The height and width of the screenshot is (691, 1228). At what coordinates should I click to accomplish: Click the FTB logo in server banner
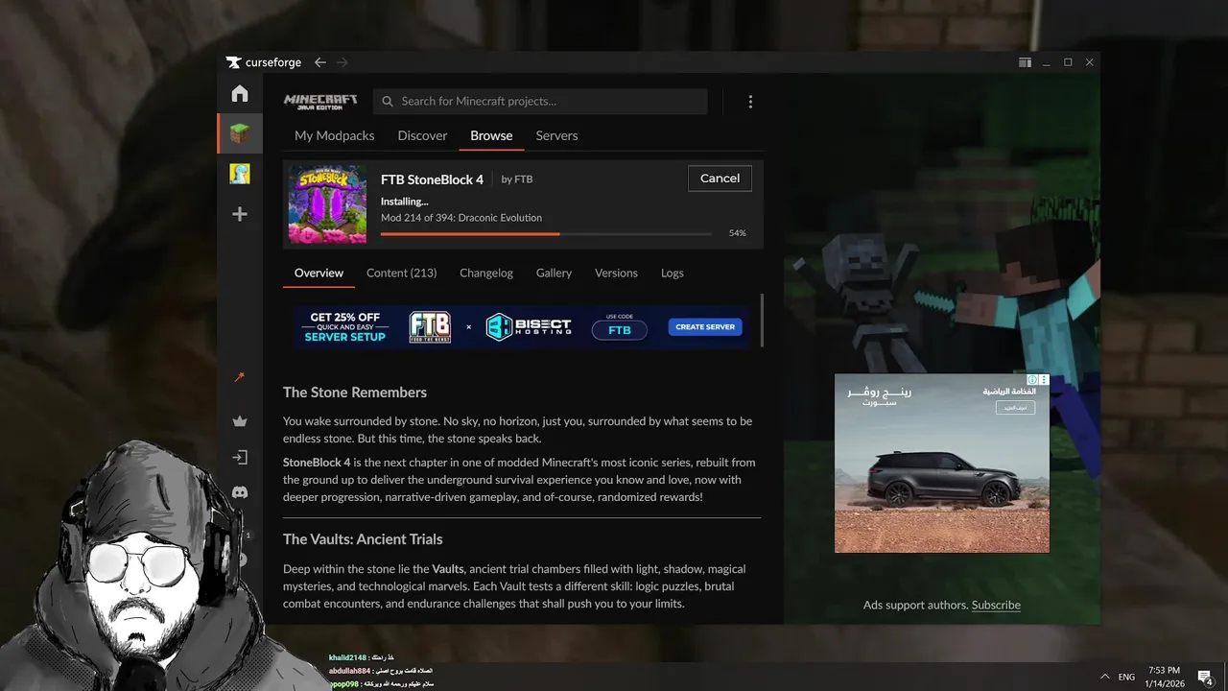(x=430, y=327)
